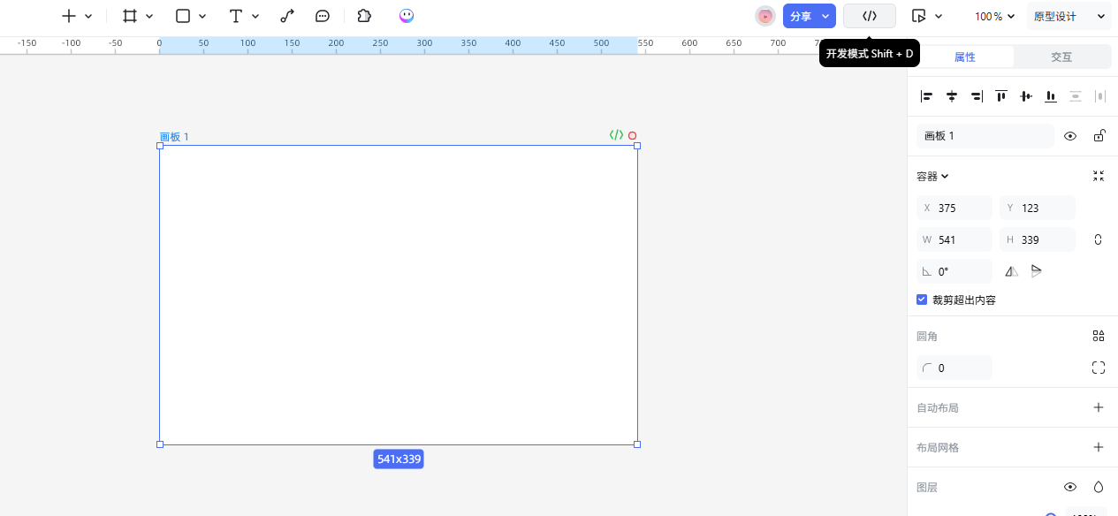Add 自动布局 with the plus button
Screen dimensions: 1118x516
pos(1099,407)
